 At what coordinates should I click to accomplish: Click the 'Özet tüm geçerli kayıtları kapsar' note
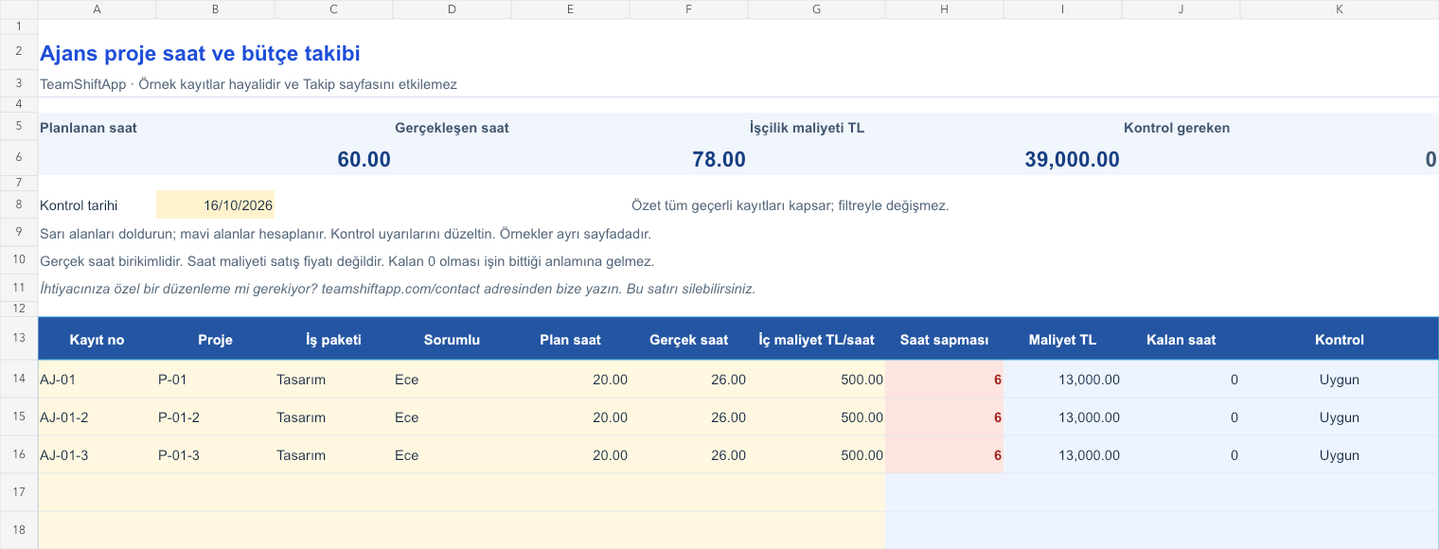coord(790,205)
